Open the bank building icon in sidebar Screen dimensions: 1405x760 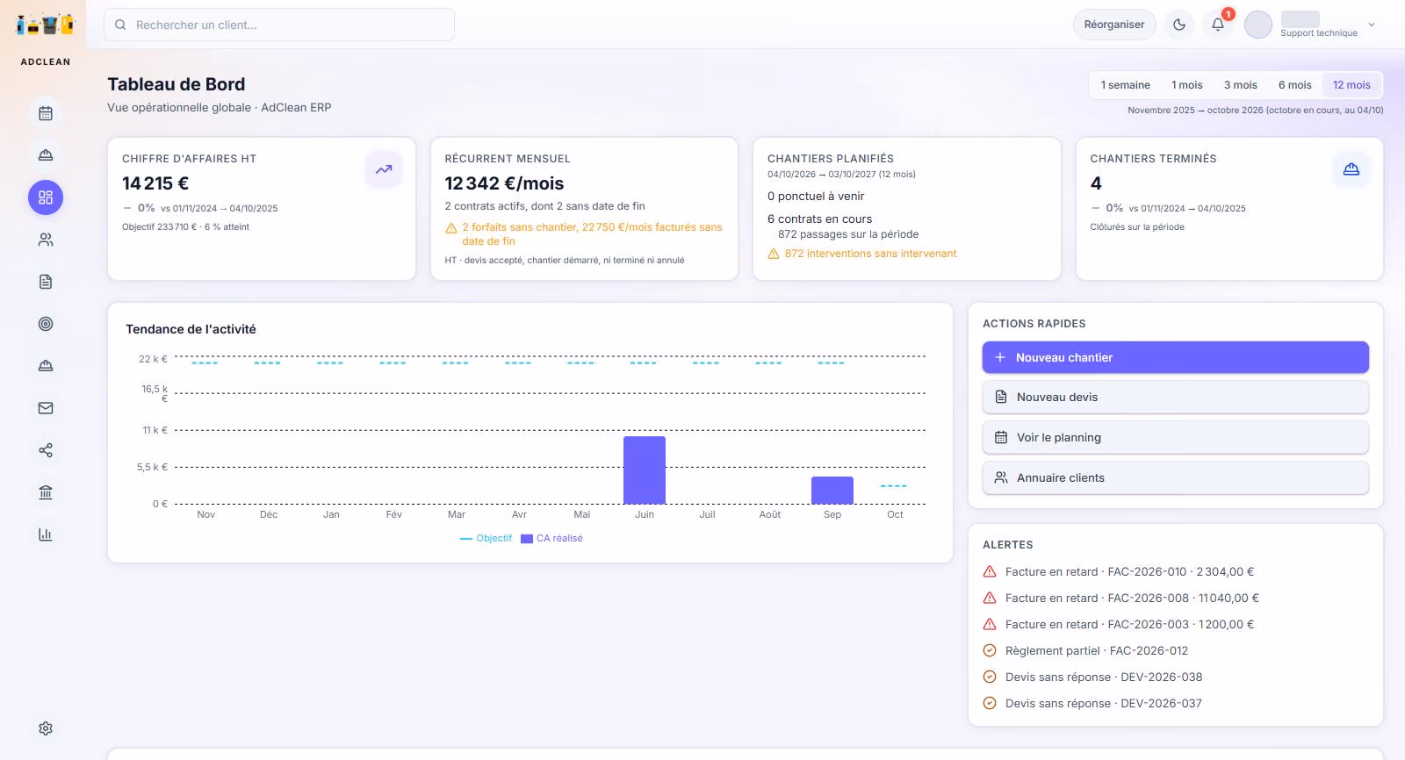click(46, 492)
